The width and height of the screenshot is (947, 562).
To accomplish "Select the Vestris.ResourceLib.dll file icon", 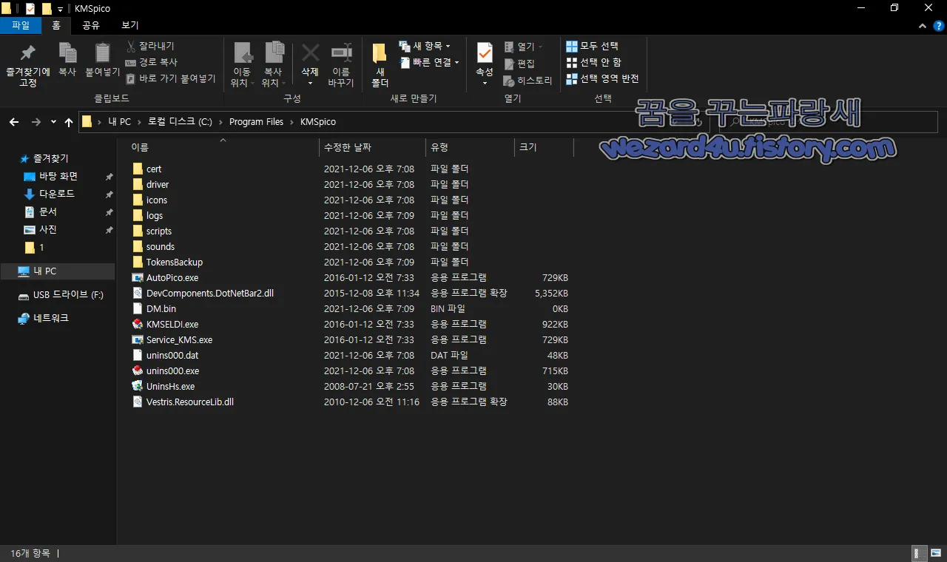I will tap(138, 402).
